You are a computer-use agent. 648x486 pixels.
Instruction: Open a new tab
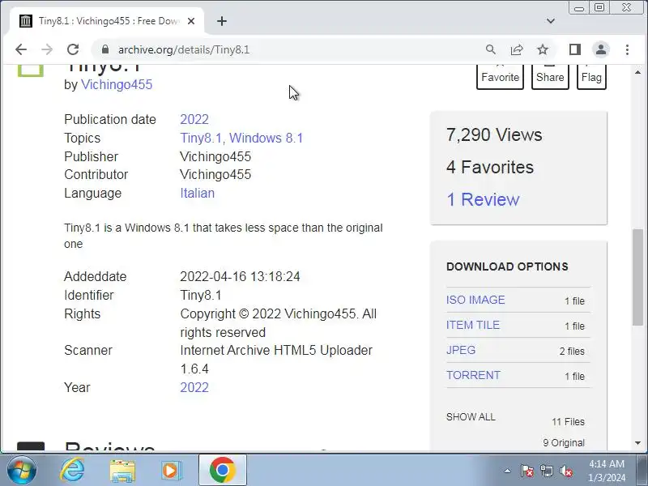[222, 21]
